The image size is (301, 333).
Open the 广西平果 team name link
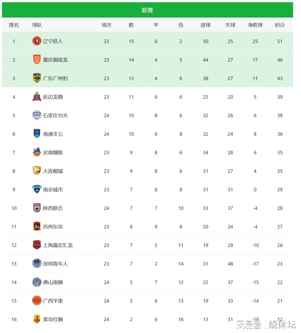[53, 300]
